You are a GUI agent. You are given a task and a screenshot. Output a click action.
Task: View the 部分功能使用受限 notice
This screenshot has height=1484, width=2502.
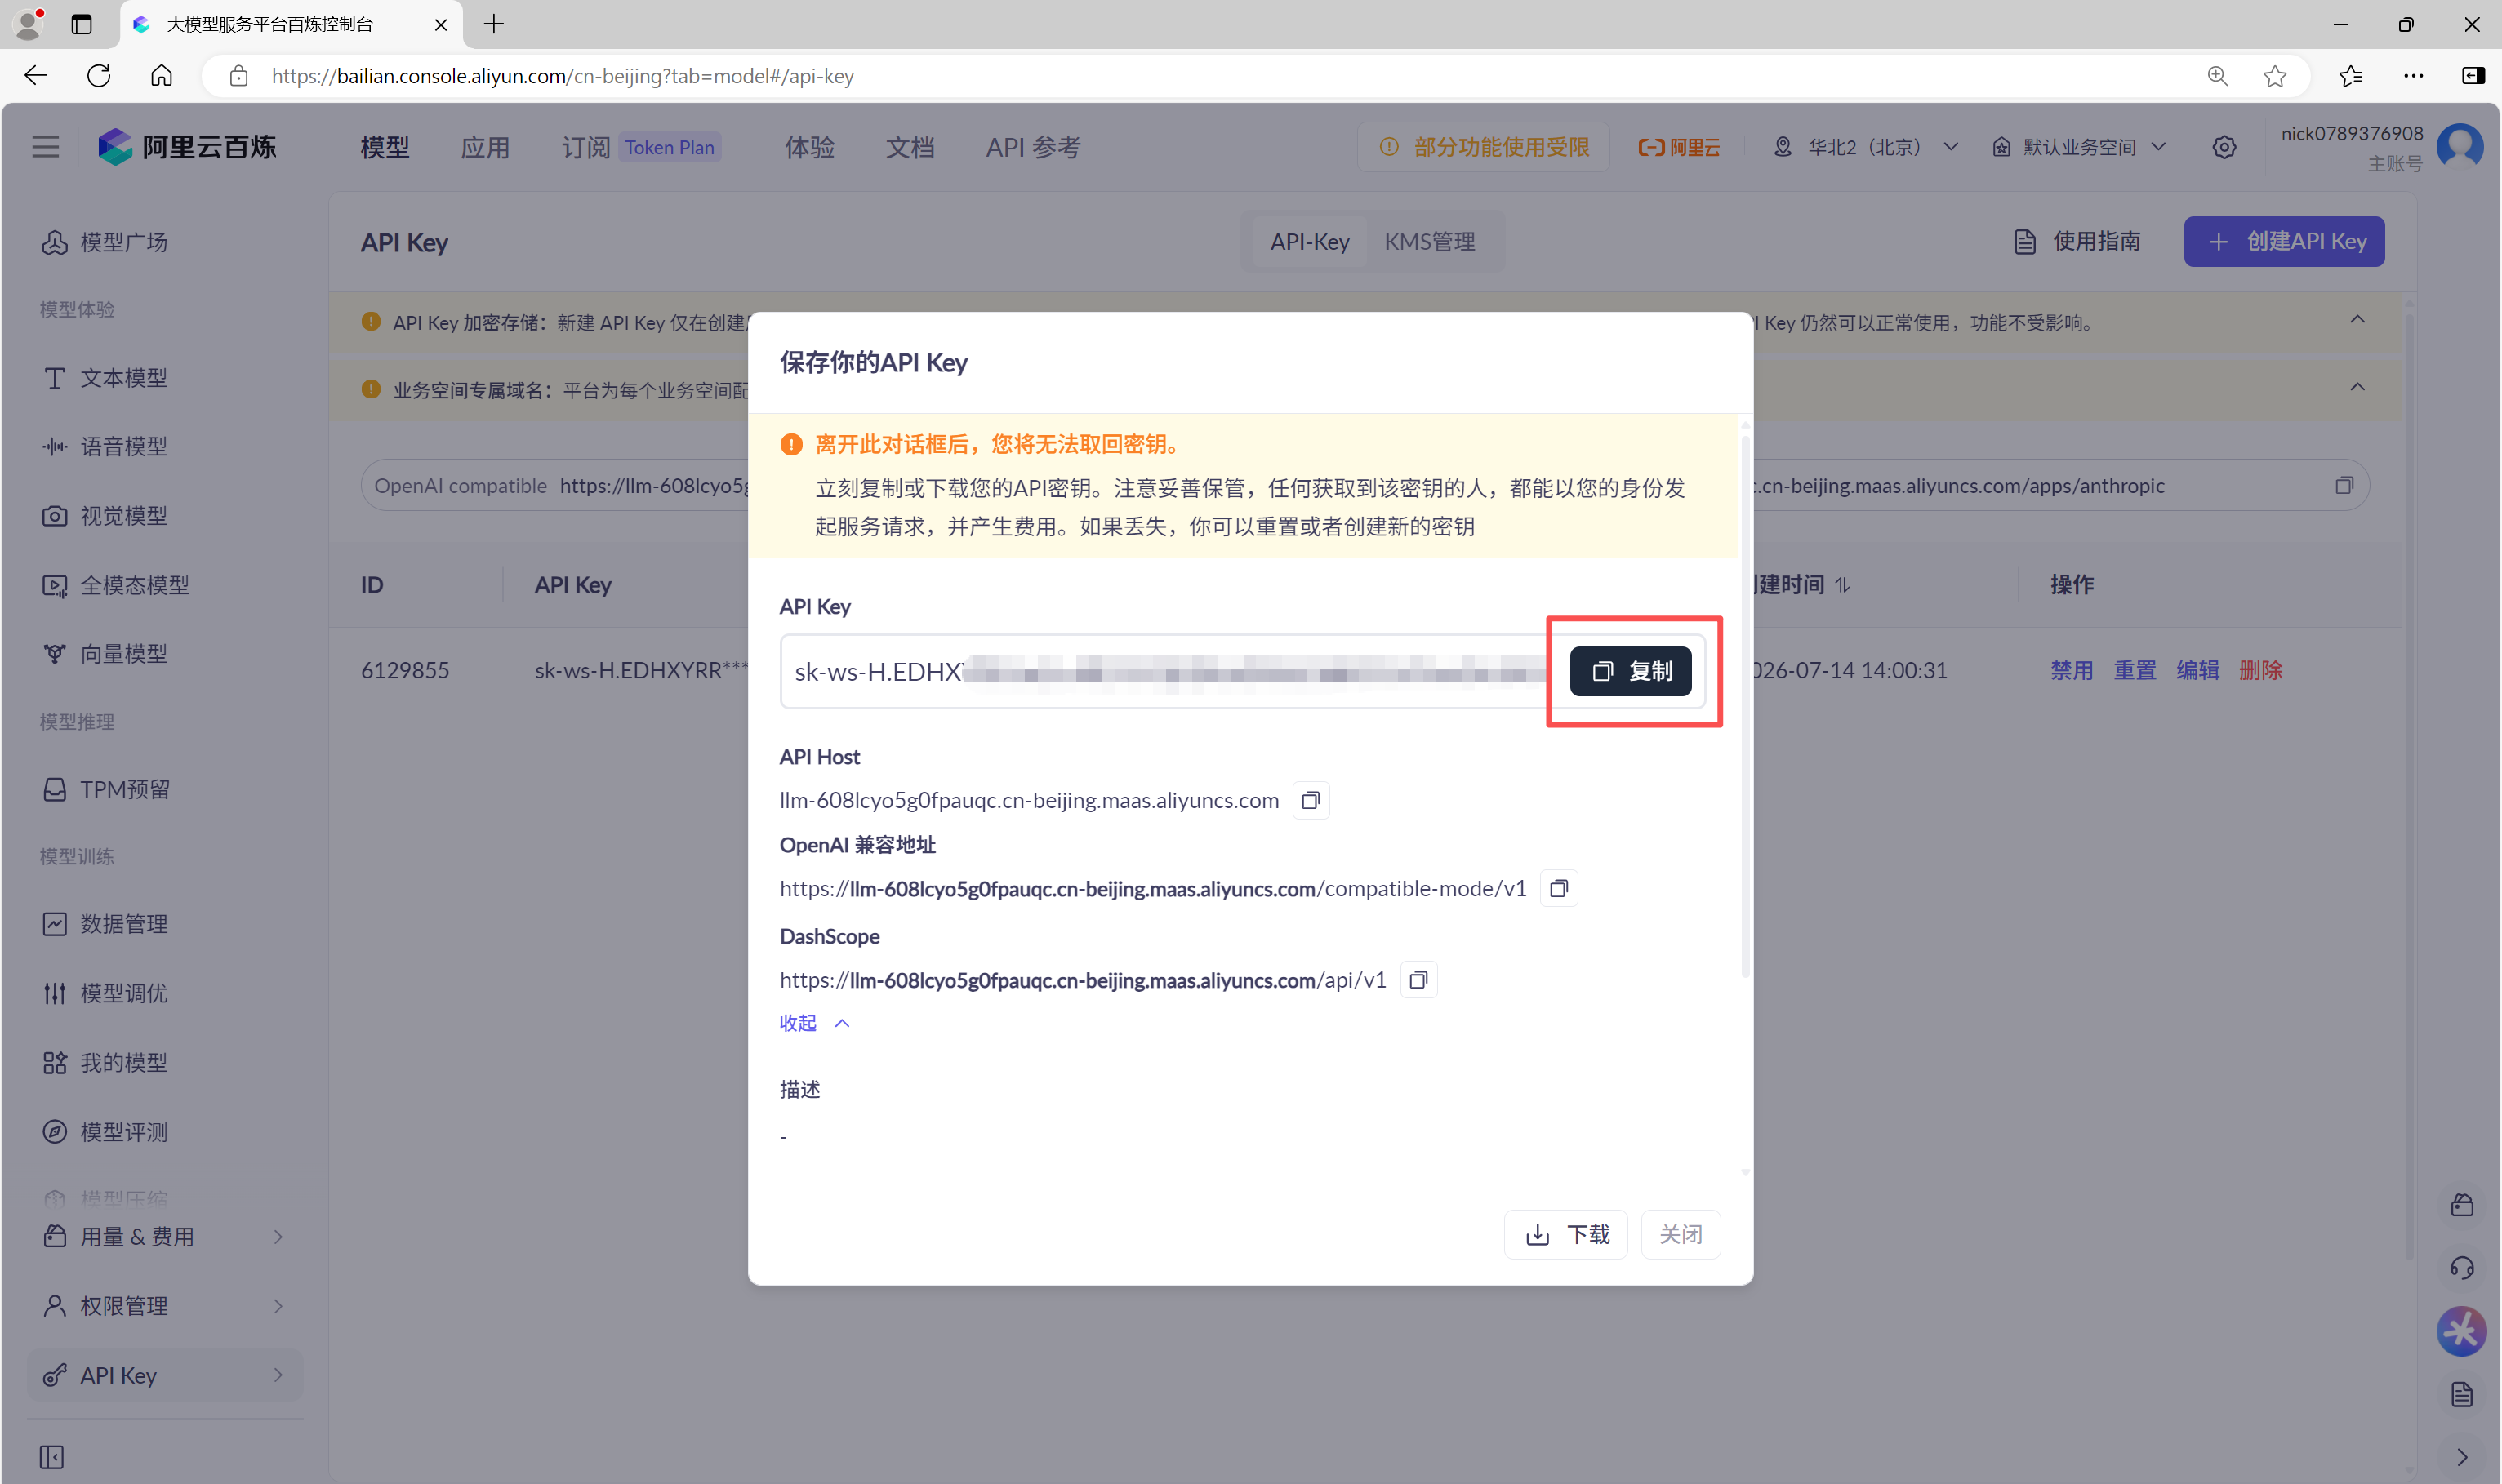pyautogui.click(x=1484, y=147)
